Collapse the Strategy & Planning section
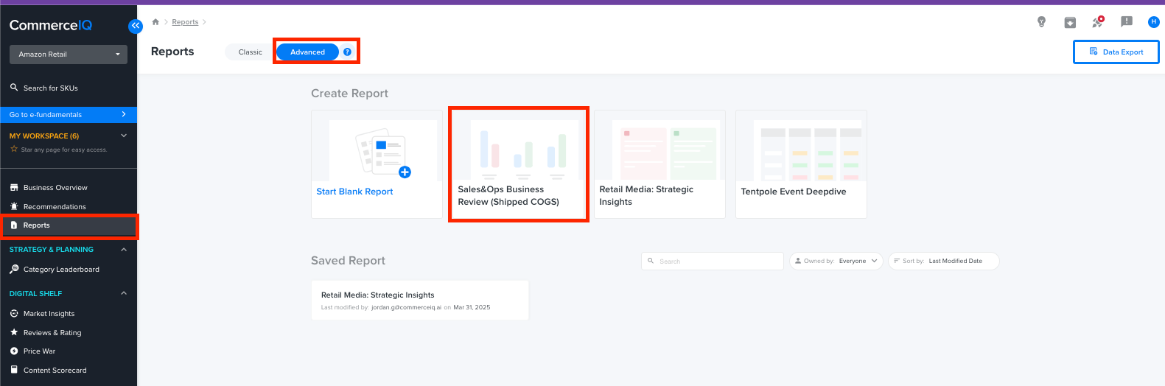This screenshot has width=1165, height=386. [124, 250]
